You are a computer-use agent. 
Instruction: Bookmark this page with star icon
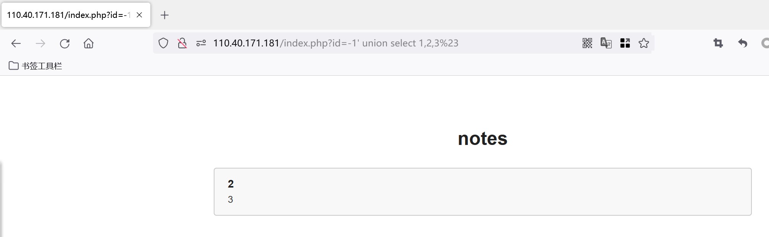coord(644,43)
